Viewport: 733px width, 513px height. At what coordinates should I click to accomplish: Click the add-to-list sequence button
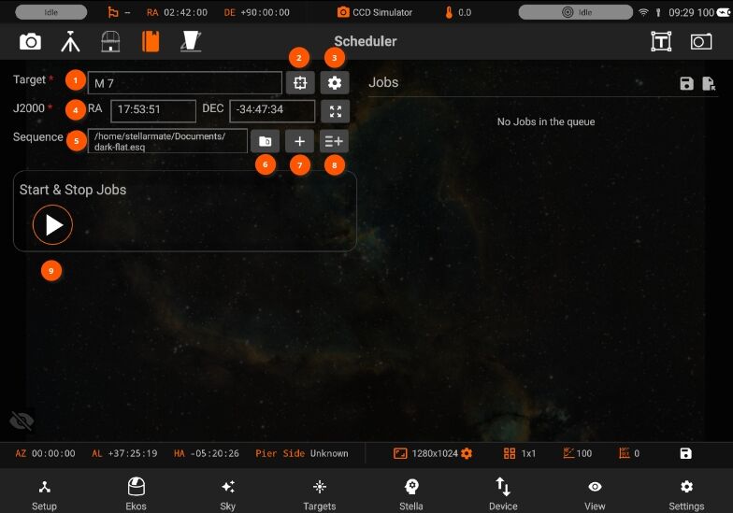click(335, 141)
